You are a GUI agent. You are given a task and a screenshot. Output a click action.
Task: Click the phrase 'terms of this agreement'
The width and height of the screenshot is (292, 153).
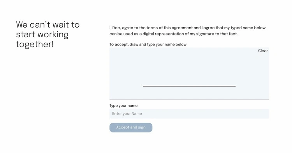169,28
